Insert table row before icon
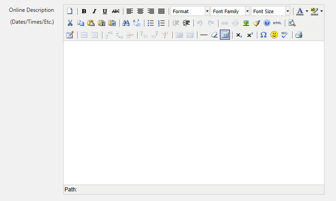336x201 pixels. [x=109, y=35]
